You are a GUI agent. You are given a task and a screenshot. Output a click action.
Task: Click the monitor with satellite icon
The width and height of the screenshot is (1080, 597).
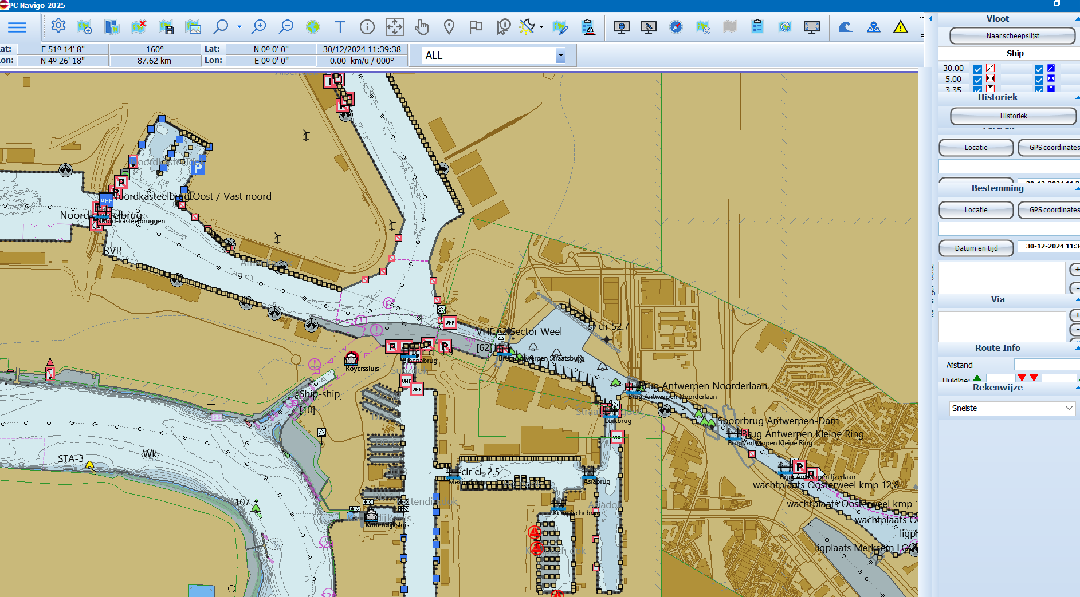click(649, 27)
